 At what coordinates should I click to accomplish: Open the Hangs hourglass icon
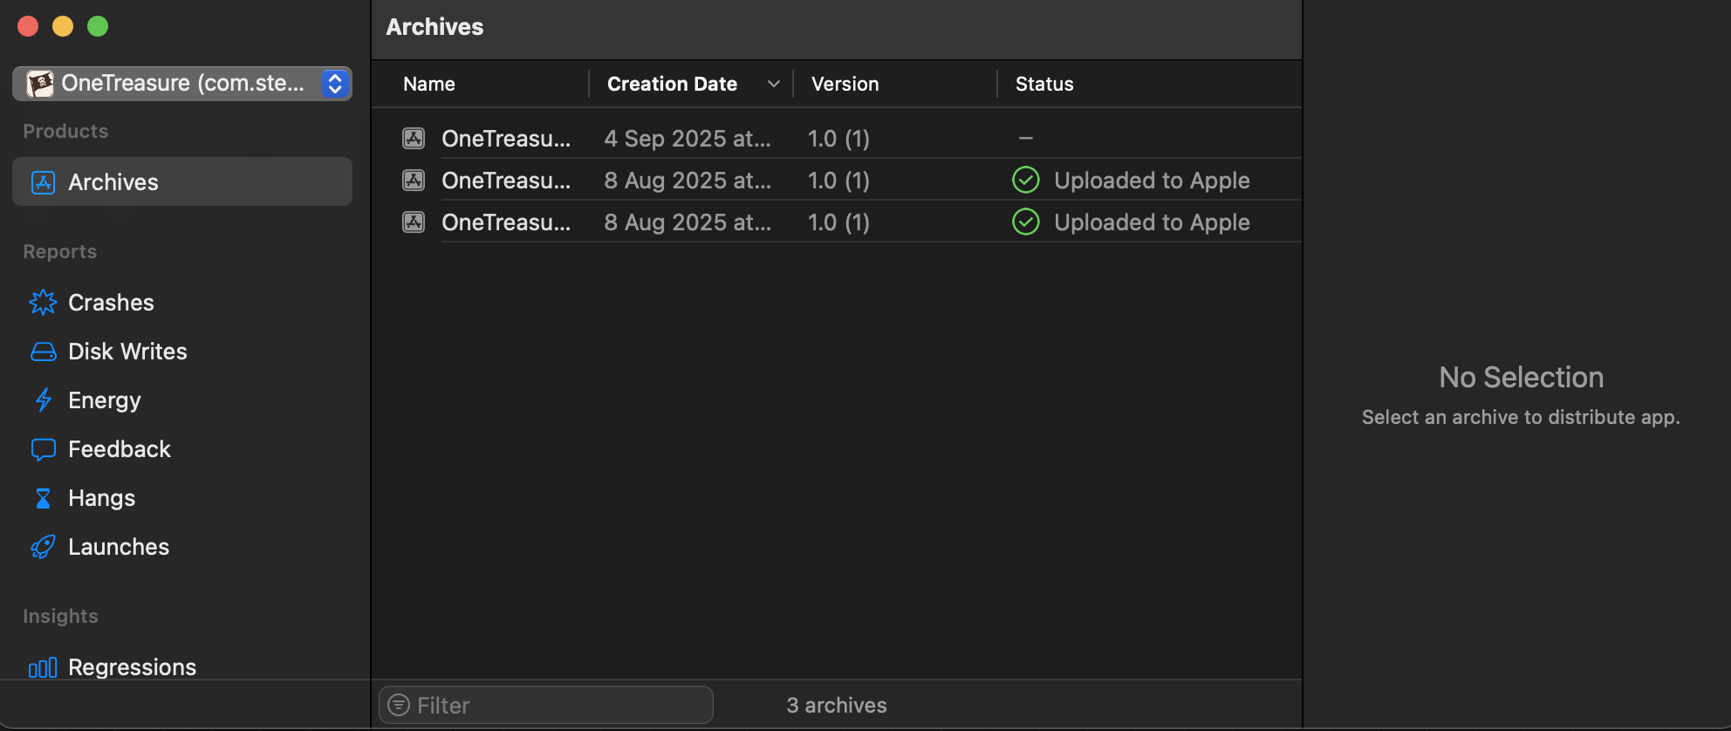coord(43,498)
